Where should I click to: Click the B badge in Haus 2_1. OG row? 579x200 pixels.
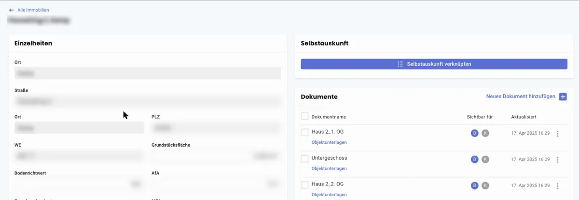(x=474, y=133)
